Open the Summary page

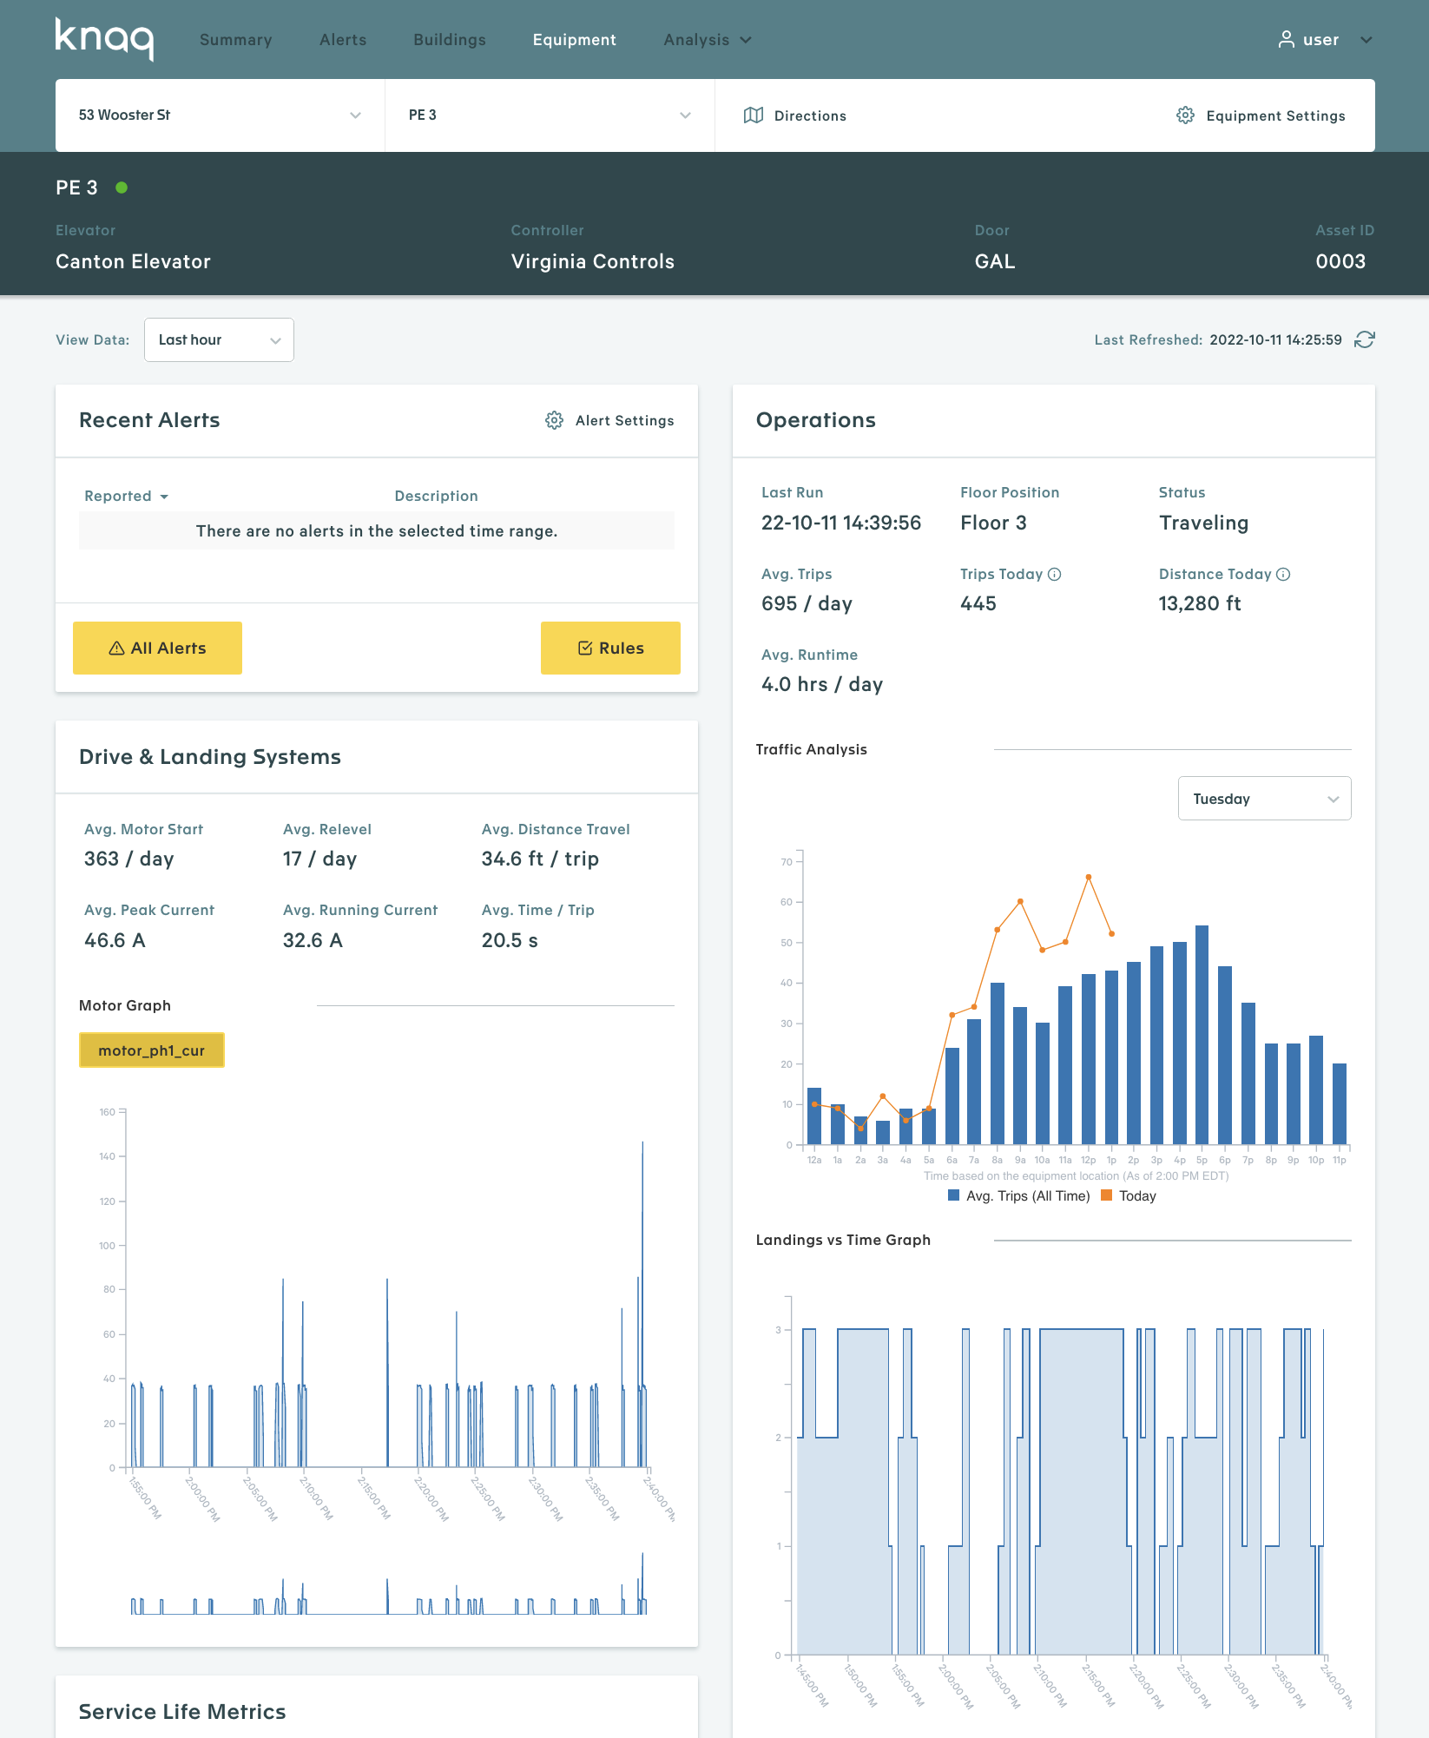tap(236, 40)
